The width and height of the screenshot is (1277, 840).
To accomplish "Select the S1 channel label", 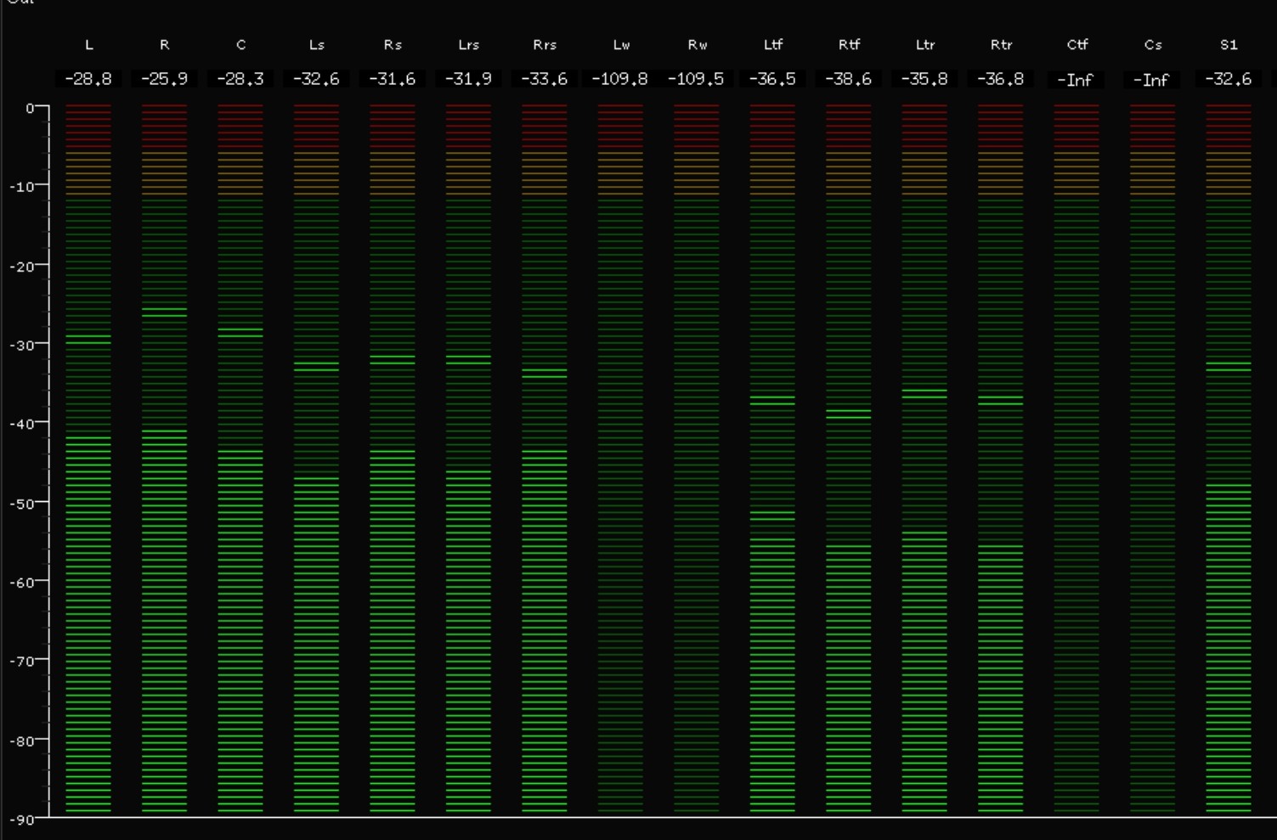I will click(x=1229, y=45).
